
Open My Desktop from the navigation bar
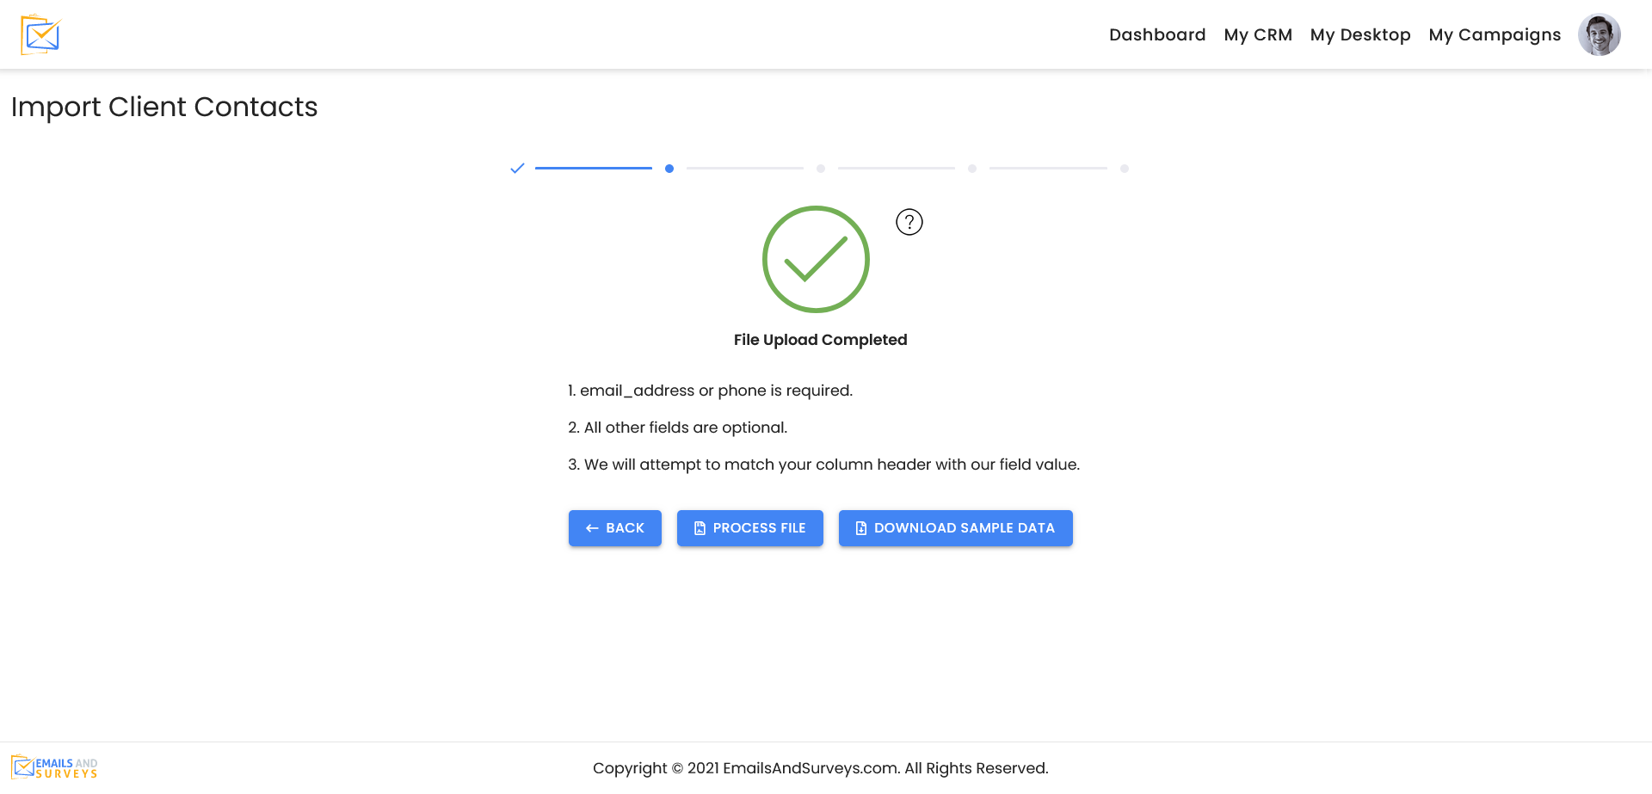point(1359,34)
